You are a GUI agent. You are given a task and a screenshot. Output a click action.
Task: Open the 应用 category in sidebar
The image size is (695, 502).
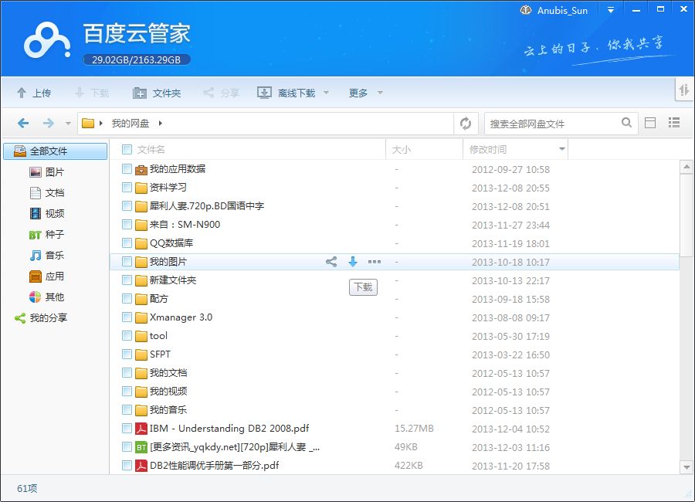pyautogui.click(x=46, y=276)
